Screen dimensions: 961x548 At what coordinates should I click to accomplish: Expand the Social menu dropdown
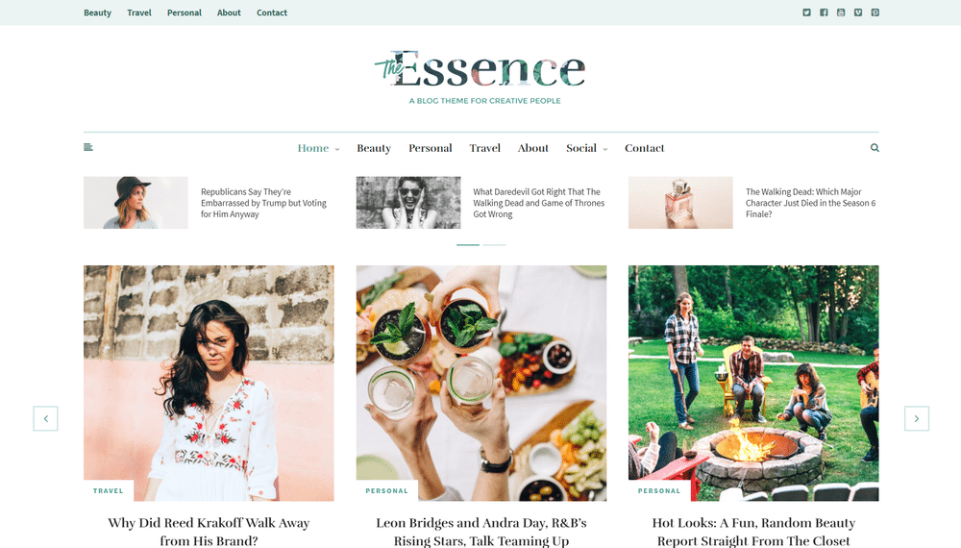click(x=586, y=148)
